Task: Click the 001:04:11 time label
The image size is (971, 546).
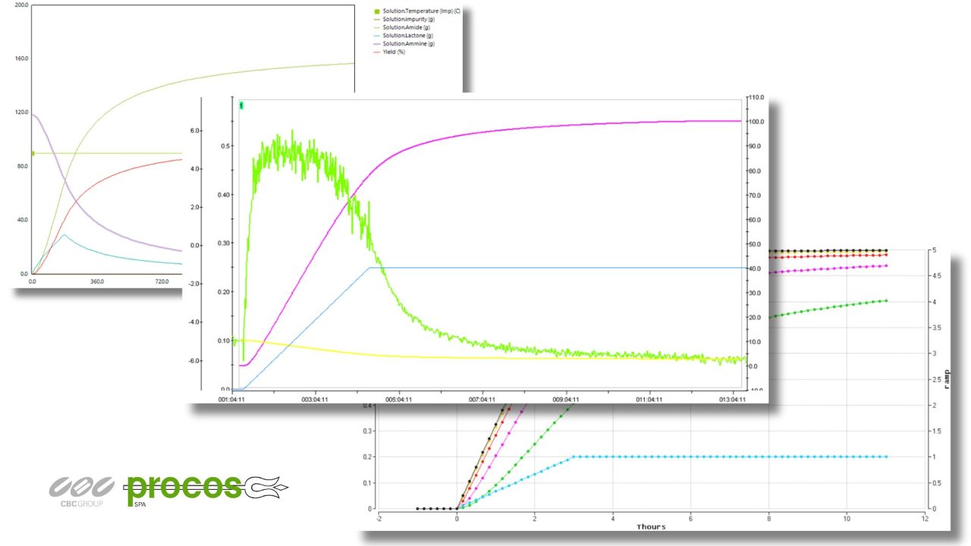Action: (x=231, y=399)
